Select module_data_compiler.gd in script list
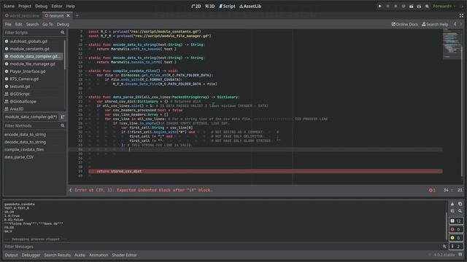 click(34, 56)
